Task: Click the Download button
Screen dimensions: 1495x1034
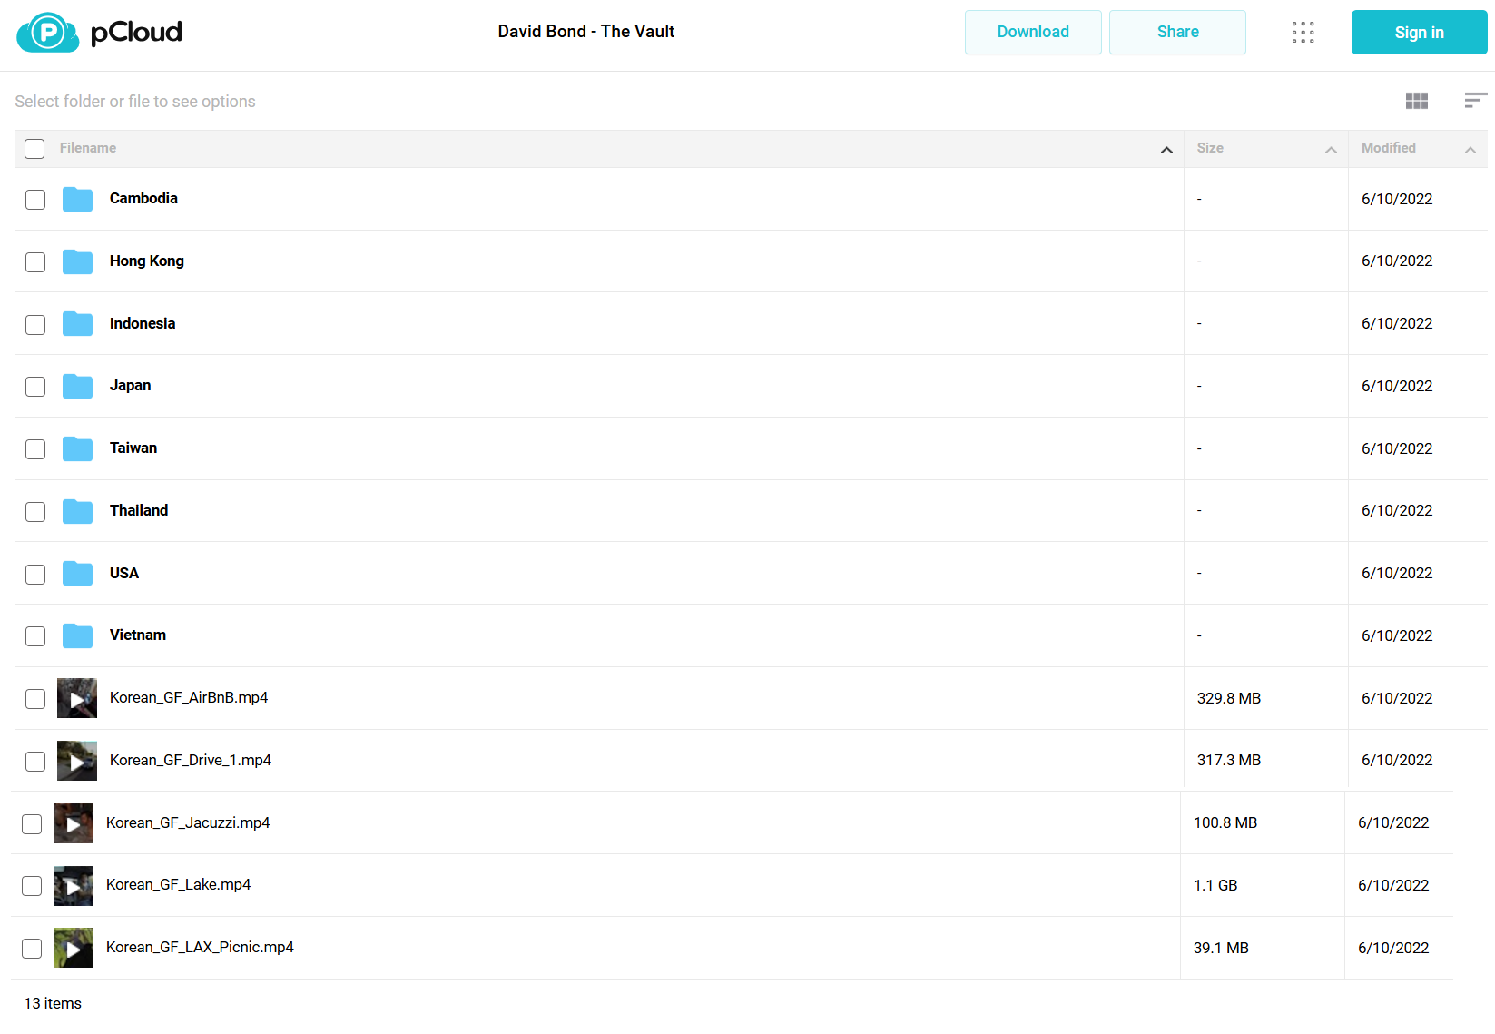Action: pyautogui.click(x=1033, y=32)
